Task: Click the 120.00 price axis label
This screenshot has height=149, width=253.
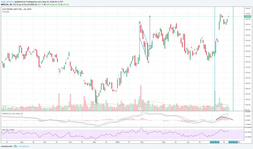Action: coord(248,51)
